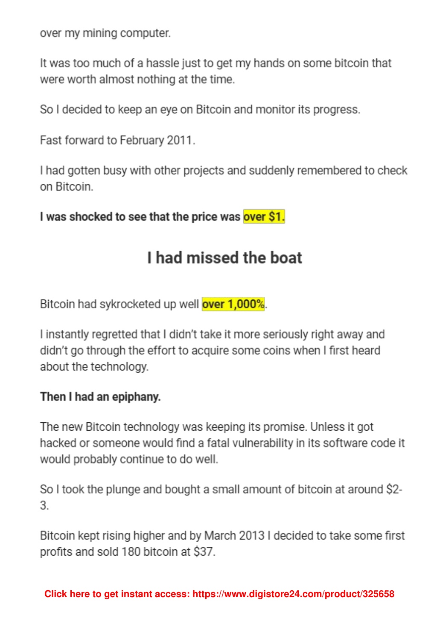Click "Click here to get instant access" red text
The height and width of the screenshot is (618, 437).
tap(117, 594)
